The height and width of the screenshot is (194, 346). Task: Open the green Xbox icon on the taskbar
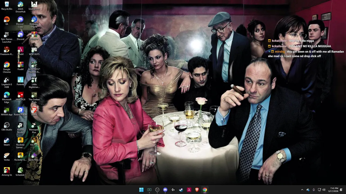pyautogui.click(x=149, y=190)
